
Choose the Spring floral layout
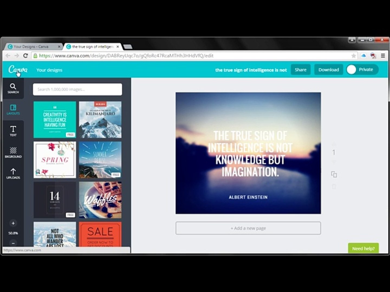pos(55,160)
